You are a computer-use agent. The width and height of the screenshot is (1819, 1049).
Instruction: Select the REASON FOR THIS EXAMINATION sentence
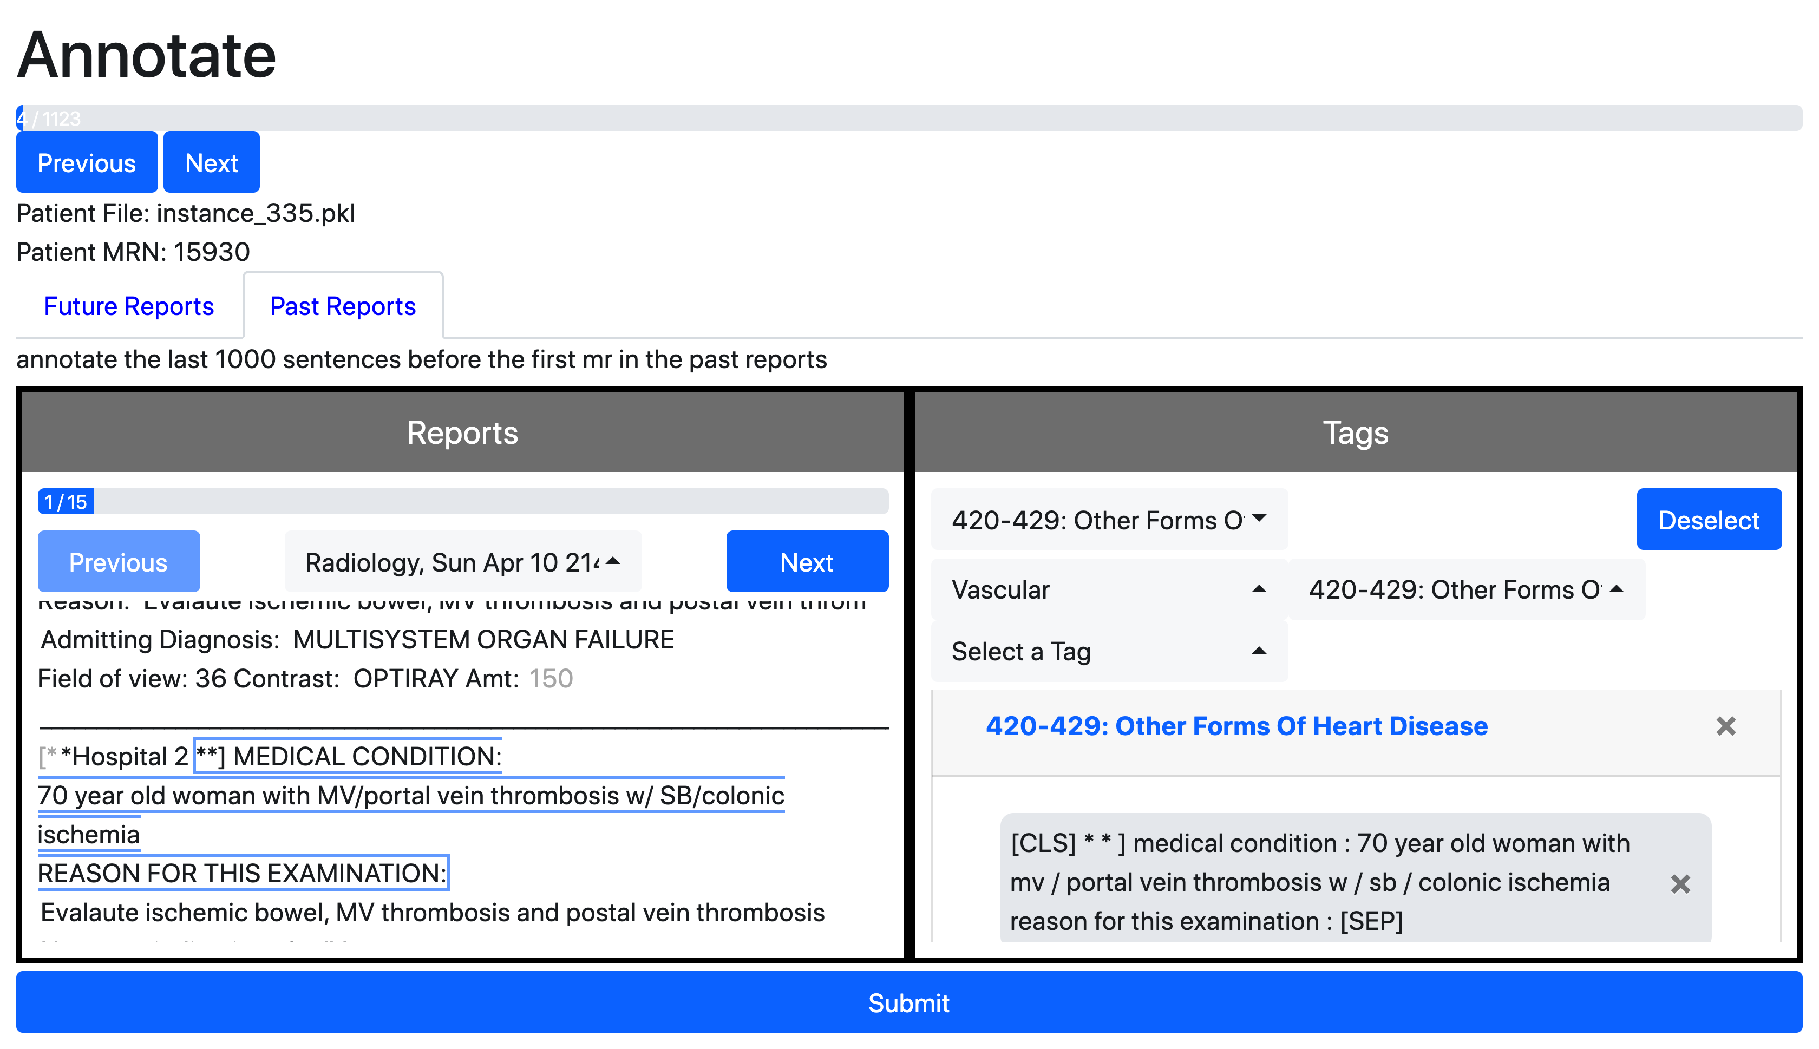[243, 873]
